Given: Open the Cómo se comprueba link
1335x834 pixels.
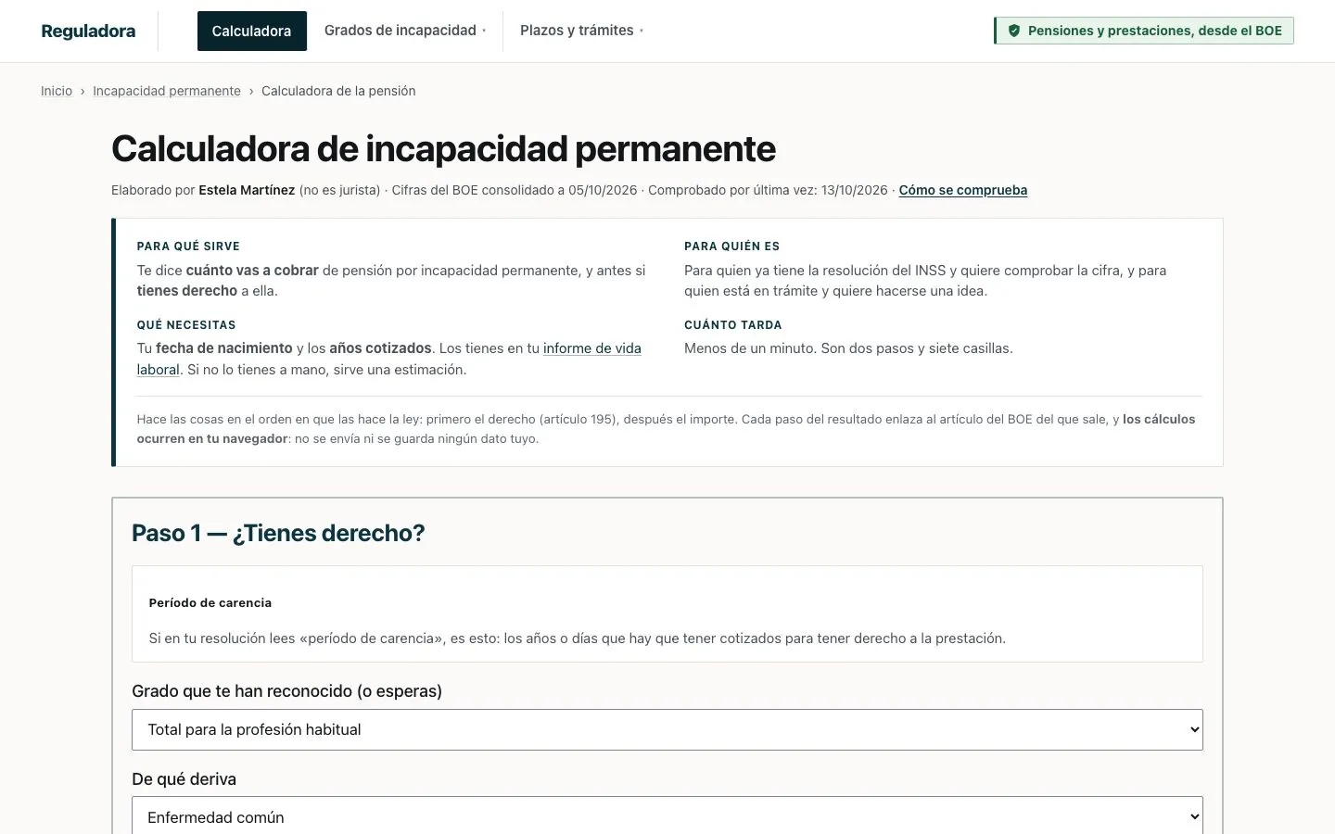Looking at the screenshot, I should click(963, 190).
